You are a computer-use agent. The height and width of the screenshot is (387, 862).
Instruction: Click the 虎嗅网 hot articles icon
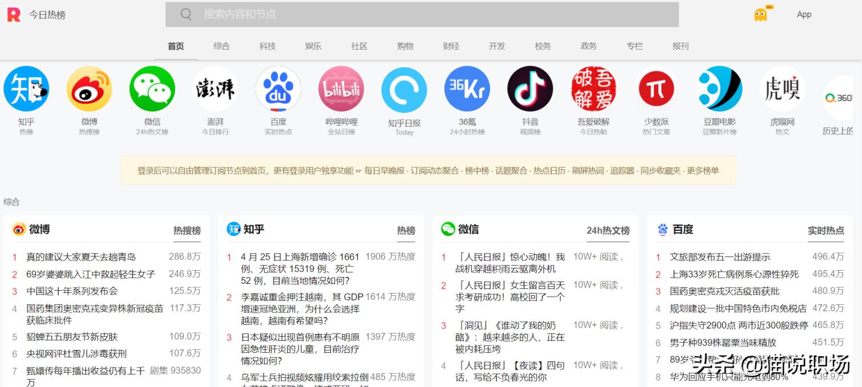coord(782,88)
